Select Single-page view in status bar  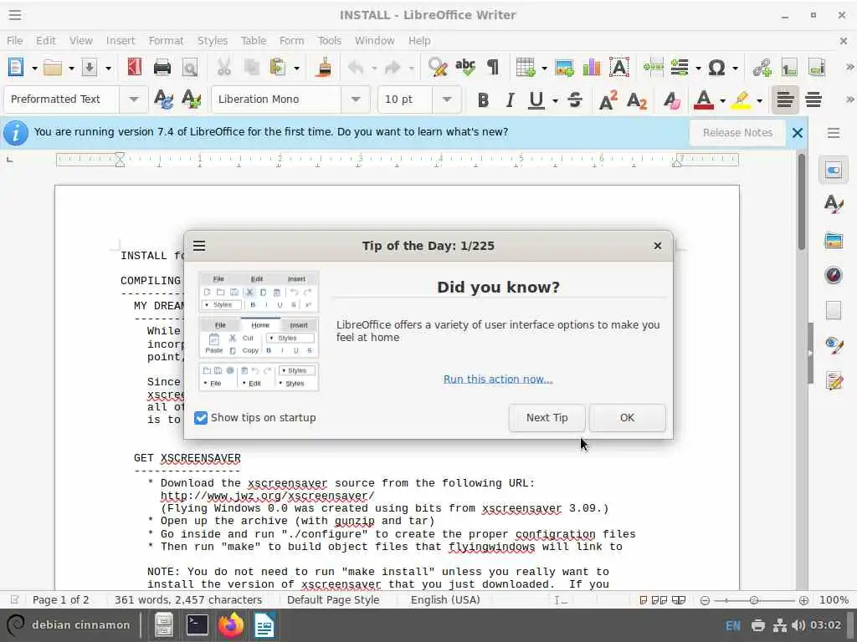tap(644, 600)
